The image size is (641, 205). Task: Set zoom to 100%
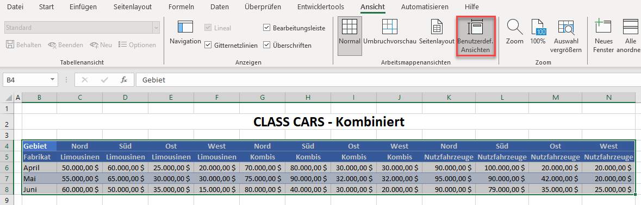[538, 33]
